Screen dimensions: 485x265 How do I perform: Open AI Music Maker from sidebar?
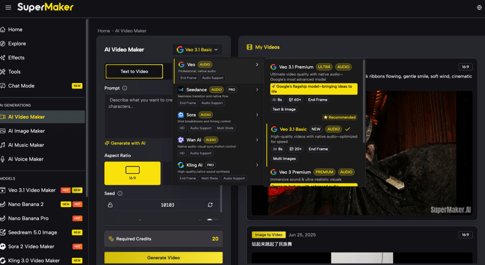pos(26,145)
